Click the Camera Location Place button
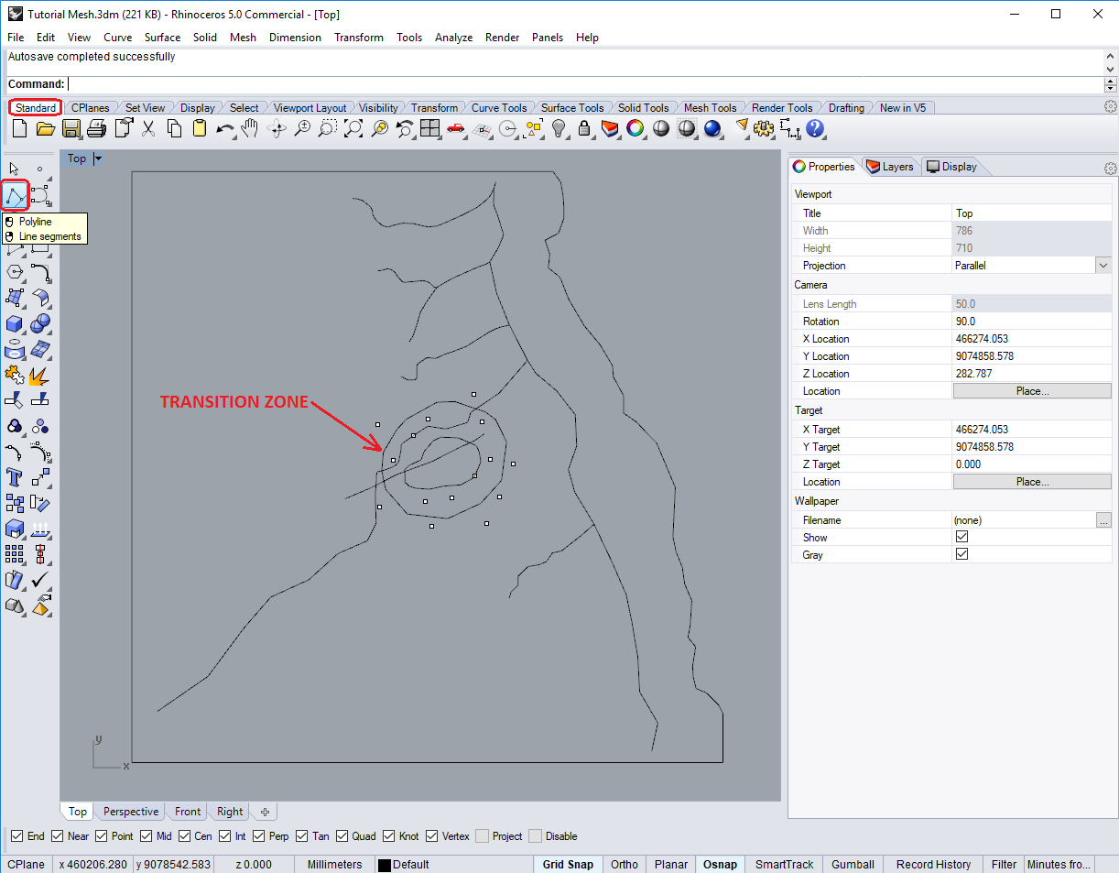The width and height of the screenshot is (1119, 873). click(1032, 391)
